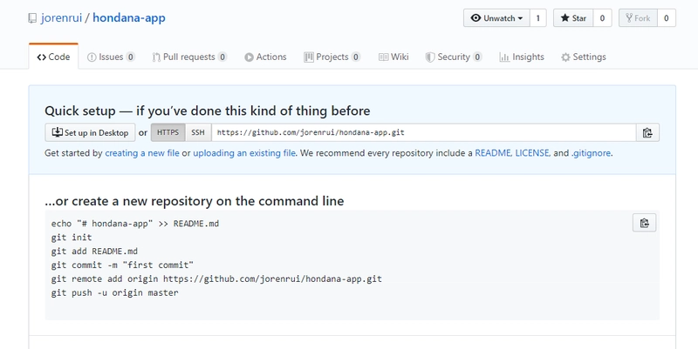
Task: Click the 'git init' command line
Action: point(72,237)
